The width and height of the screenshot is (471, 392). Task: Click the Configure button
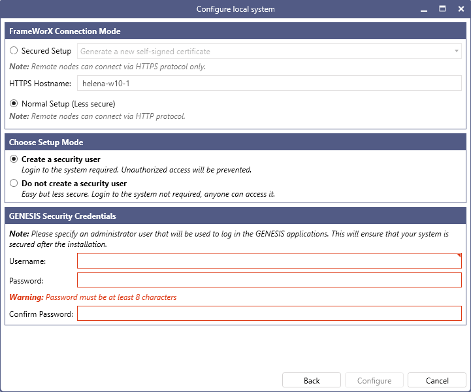[374, 380]
